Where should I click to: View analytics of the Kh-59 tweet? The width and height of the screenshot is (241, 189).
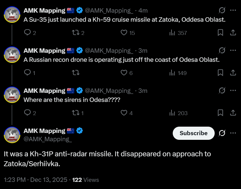point(172,33)
